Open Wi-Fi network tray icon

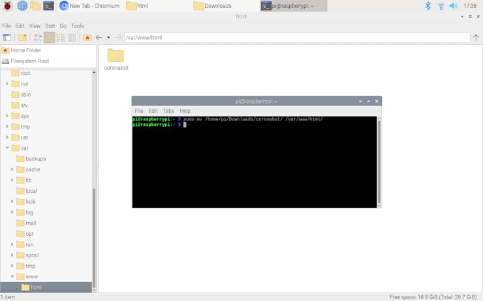click(441, 6)
